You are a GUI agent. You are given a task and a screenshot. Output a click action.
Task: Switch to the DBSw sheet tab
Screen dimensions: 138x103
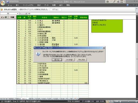point(18,99)
